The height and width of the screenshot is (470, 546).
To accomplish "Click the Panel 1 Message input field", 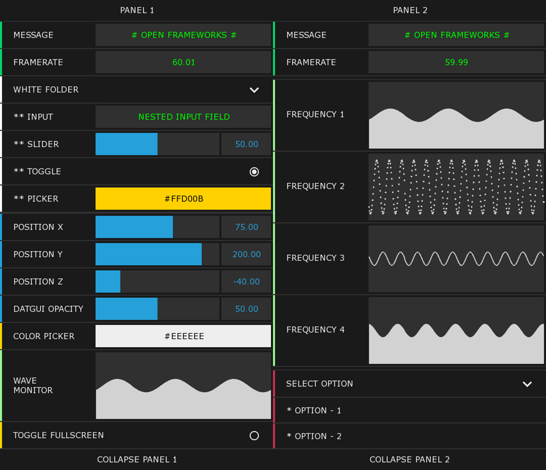I will (183, 35).
